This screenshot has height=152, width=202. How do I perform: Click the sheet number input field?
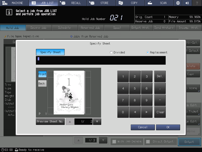click(101, 60)
